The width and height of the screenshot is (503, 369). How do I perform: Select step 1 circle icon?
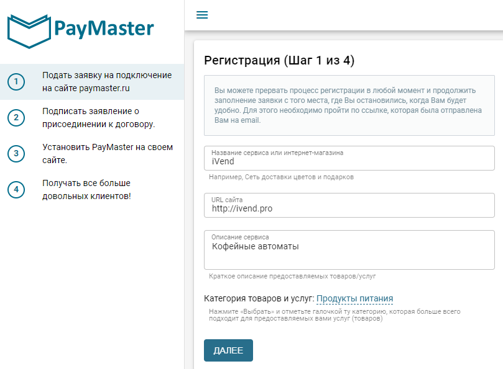point(16,82)
